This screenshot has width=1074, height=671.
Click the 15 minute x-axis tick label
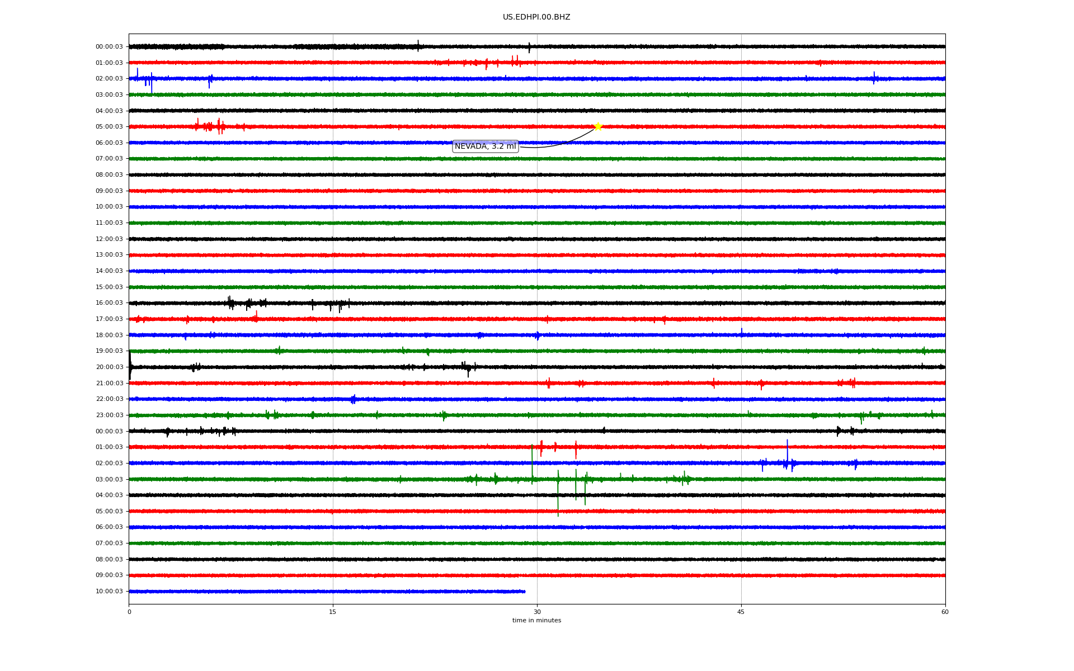pyautogui.click(x=333, y=612)
